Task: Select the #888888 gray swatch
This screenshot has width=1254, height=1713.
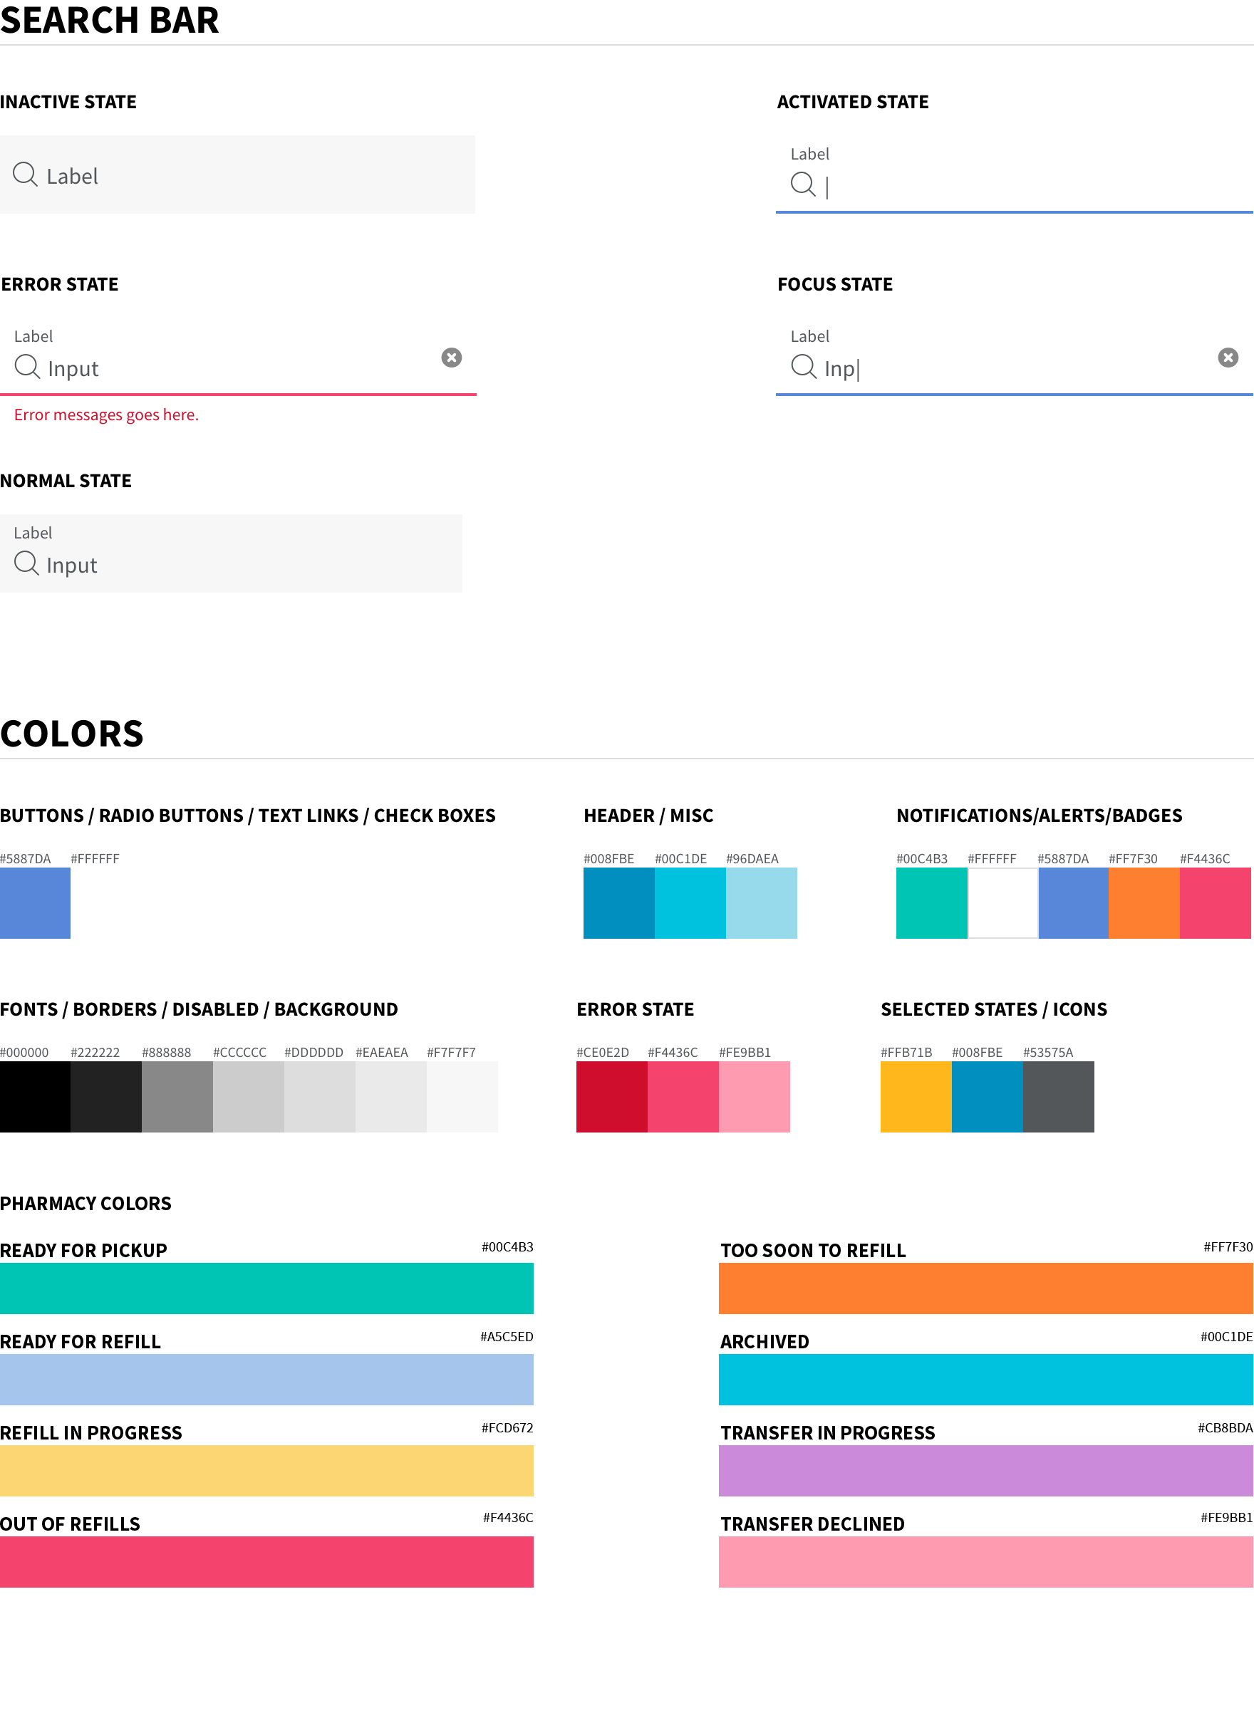Action: (x=177, y=1097)
